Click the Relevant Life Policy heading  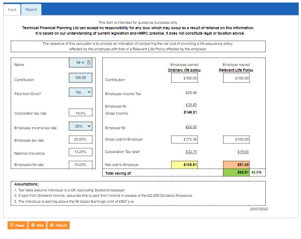coord(236,70)
